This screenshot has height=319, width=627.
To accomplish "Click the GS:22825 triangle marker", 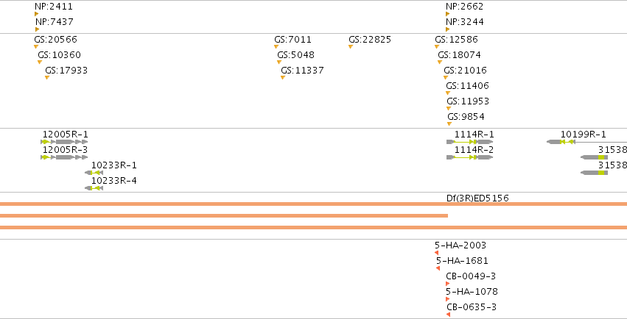I will click(x=350, y=46).
